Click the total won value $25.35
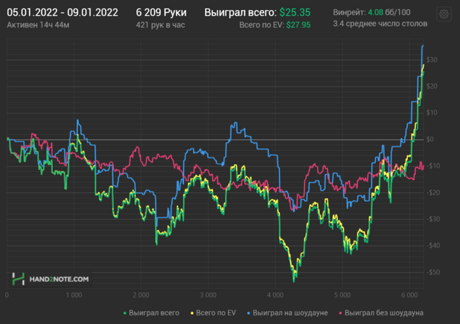The image size is (460, 324). pos(295,12)
